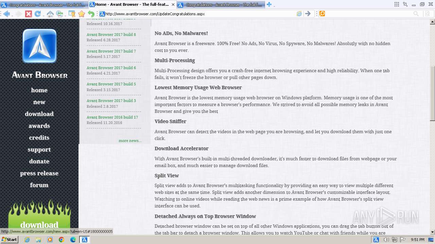Click the find-in-page icon at search box end
The height and width of the screenshot is (244, 435).
click(x=428, y=14)
